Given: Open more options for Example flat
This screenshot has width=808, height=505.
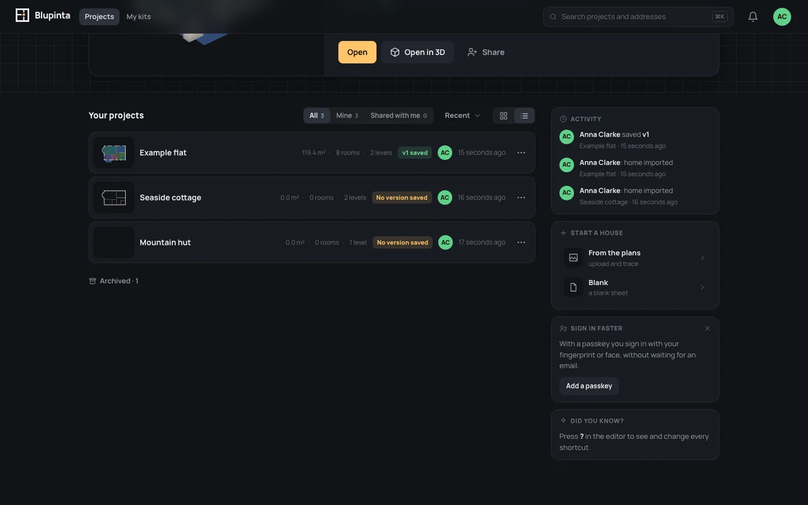Looking at the screenshot, I should 521,153.
